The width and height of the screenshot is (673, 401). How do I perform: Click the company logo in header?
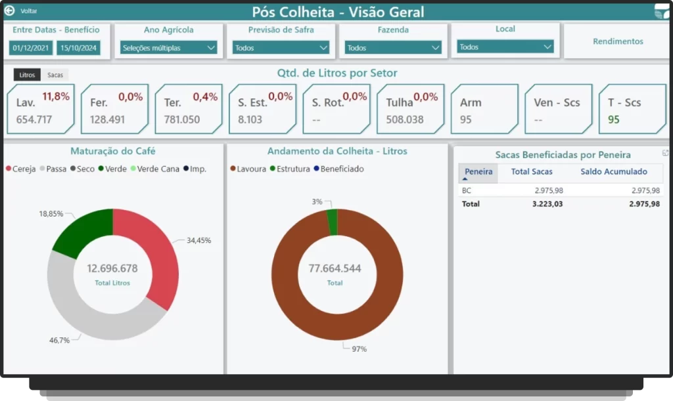[661, 12]
